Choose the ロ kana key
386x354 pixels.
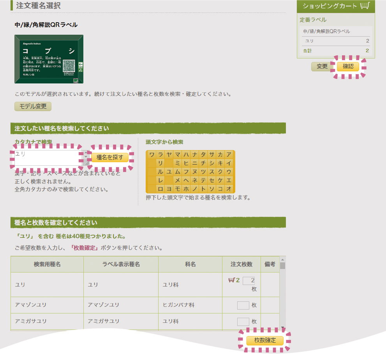click(160, 189)
